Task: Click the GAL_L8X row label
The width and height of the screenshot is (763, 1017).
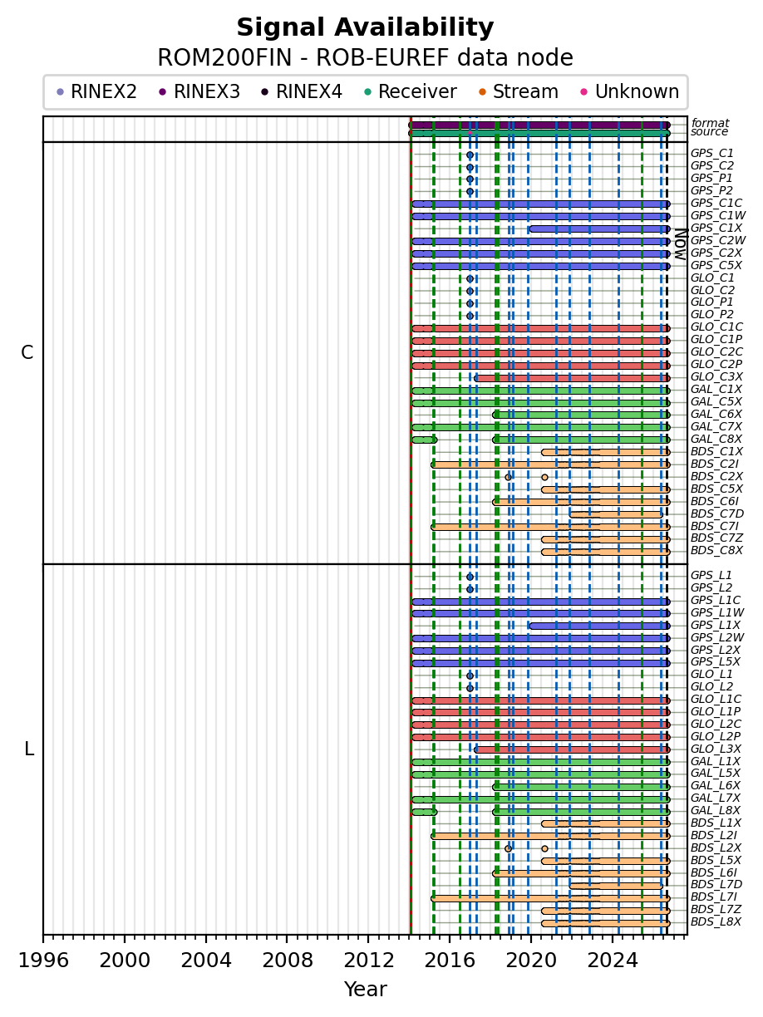Action: tap(716, 810)
